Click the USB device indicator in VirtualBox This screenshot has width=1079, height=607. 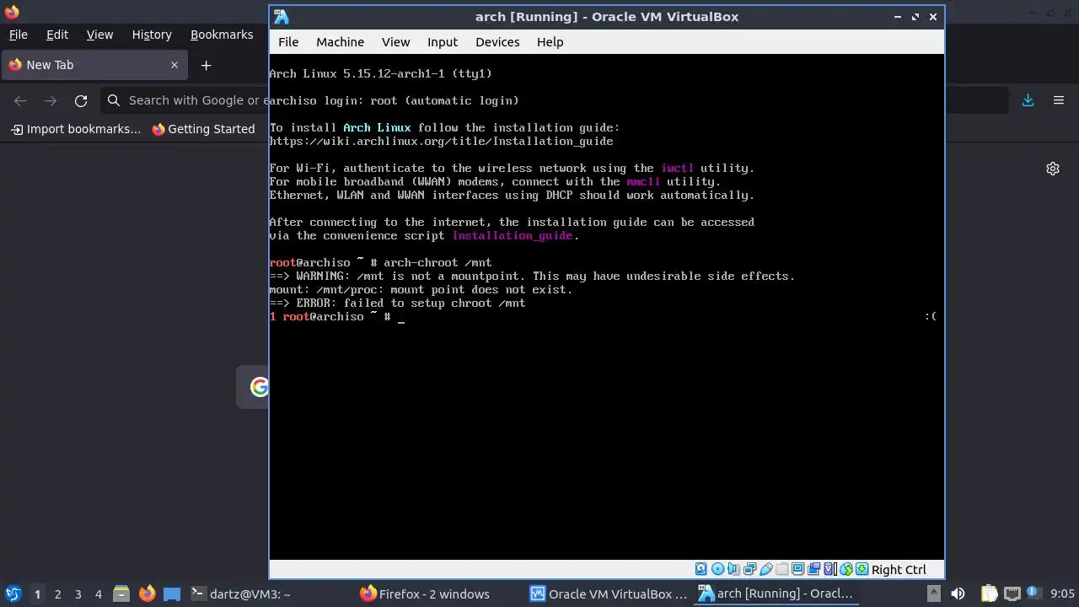[766, 569]
